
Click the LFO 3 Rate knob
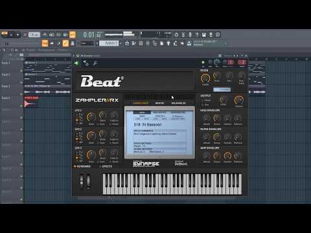point(91,155)
